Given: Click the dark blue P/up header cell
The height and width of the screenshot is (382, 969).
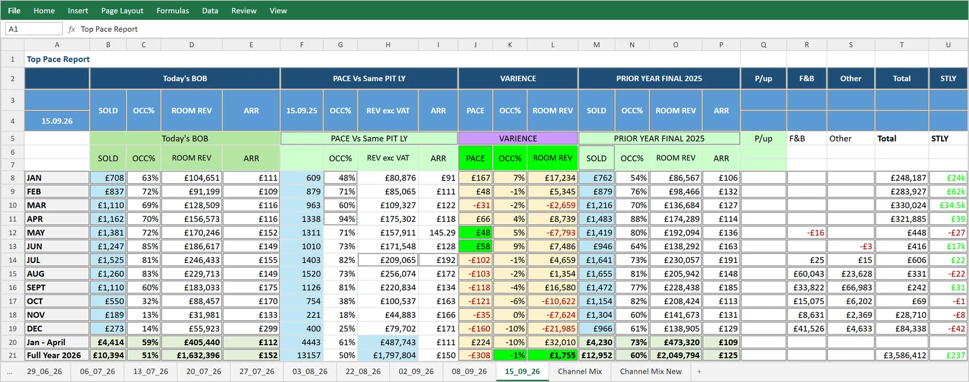Looking at the screenshot, I should (763, 79).
